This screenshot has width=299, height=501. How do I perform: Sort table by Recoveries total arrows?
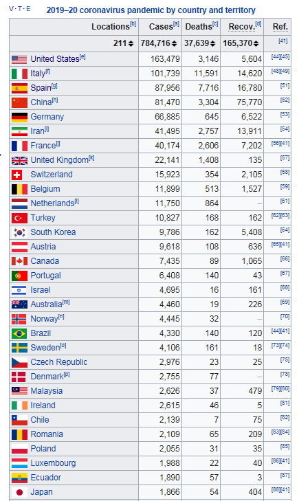(x=256, y=43)
